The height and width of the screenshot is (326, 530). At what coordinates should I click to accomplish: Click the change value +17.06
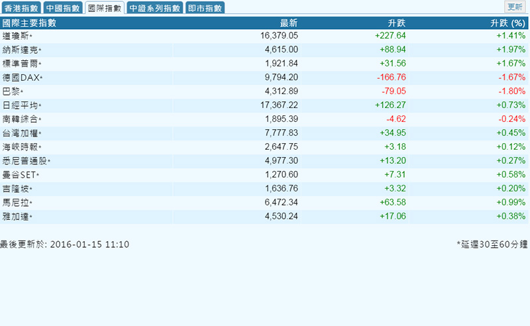pyautogui.click(x=393, y=216)
